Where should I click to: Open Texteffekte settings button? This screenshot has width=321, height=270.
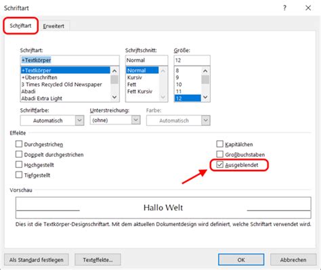tap(98, 260)
